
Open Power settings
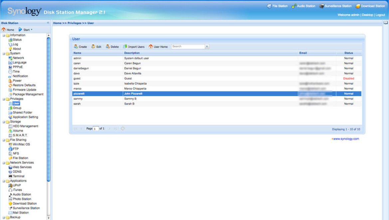[x=17, y=81]
